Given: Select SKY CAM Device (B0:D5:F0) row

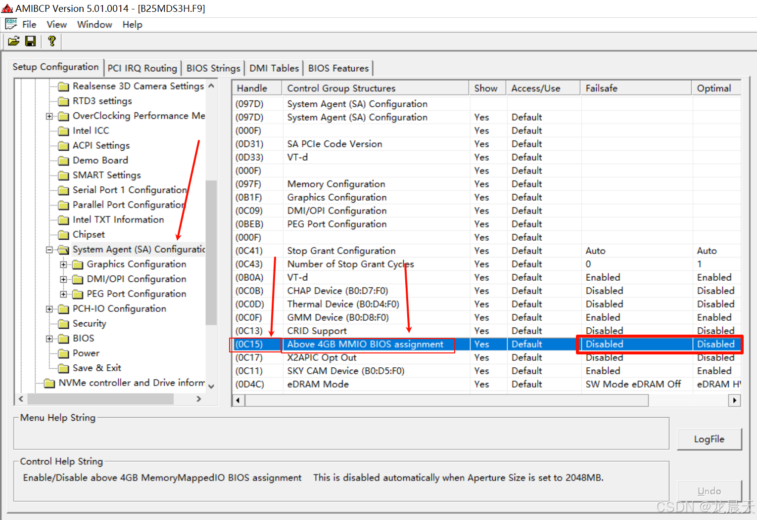Looking at the screenshot, I should coord(486,371).
